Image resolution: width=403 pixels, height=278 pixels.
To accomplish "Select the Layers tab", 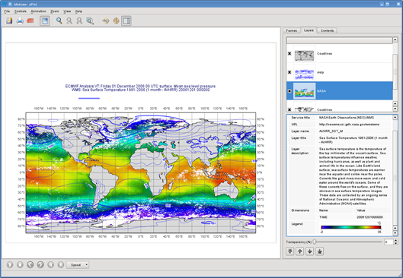I will (309, 30).
